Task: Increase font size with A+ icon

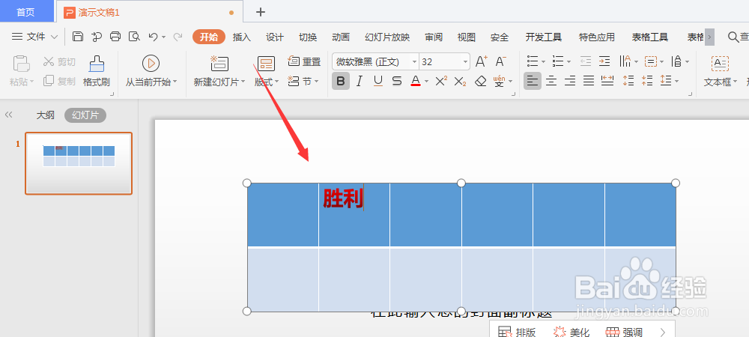Action: [482, 61]
